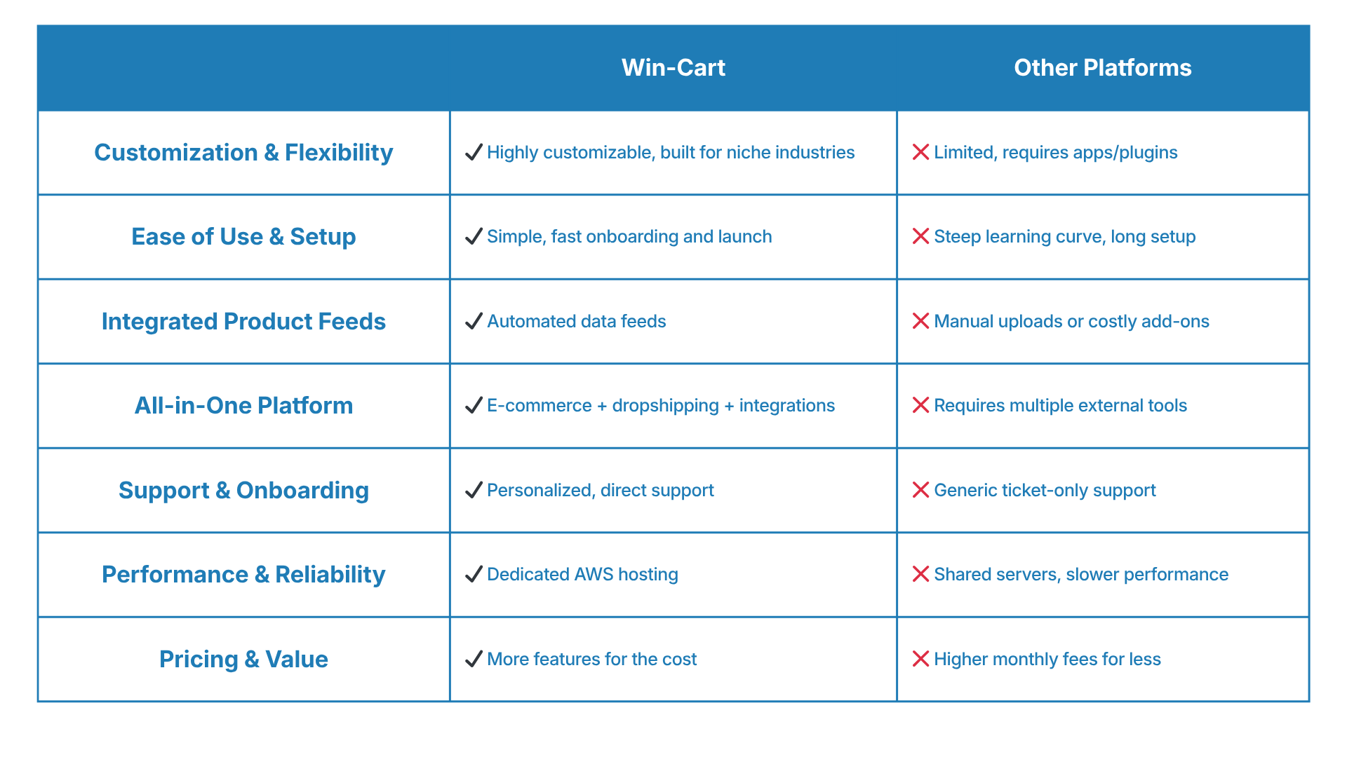The width and height of the screenshot is (1347, 757).
Task: Click checkmark next to Dedicated AWS hosting
Action: coord(474,574)
